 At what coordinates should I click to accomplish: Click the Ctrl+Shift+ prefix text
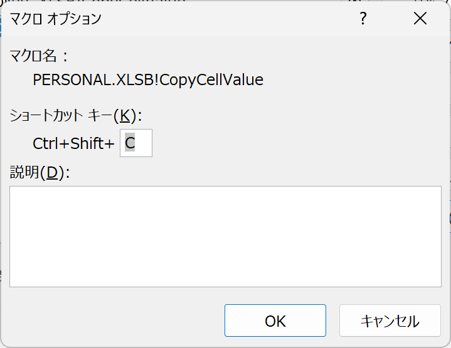tap(73, 143)
